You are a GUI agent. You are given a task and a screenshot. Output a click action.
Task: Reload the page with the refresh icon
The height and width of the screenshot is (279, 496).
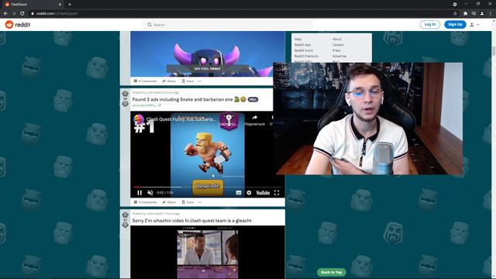click(x=22, y=13)
